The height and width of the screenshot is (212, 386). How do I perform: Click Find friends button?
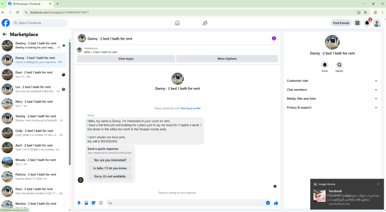(341, 23)
